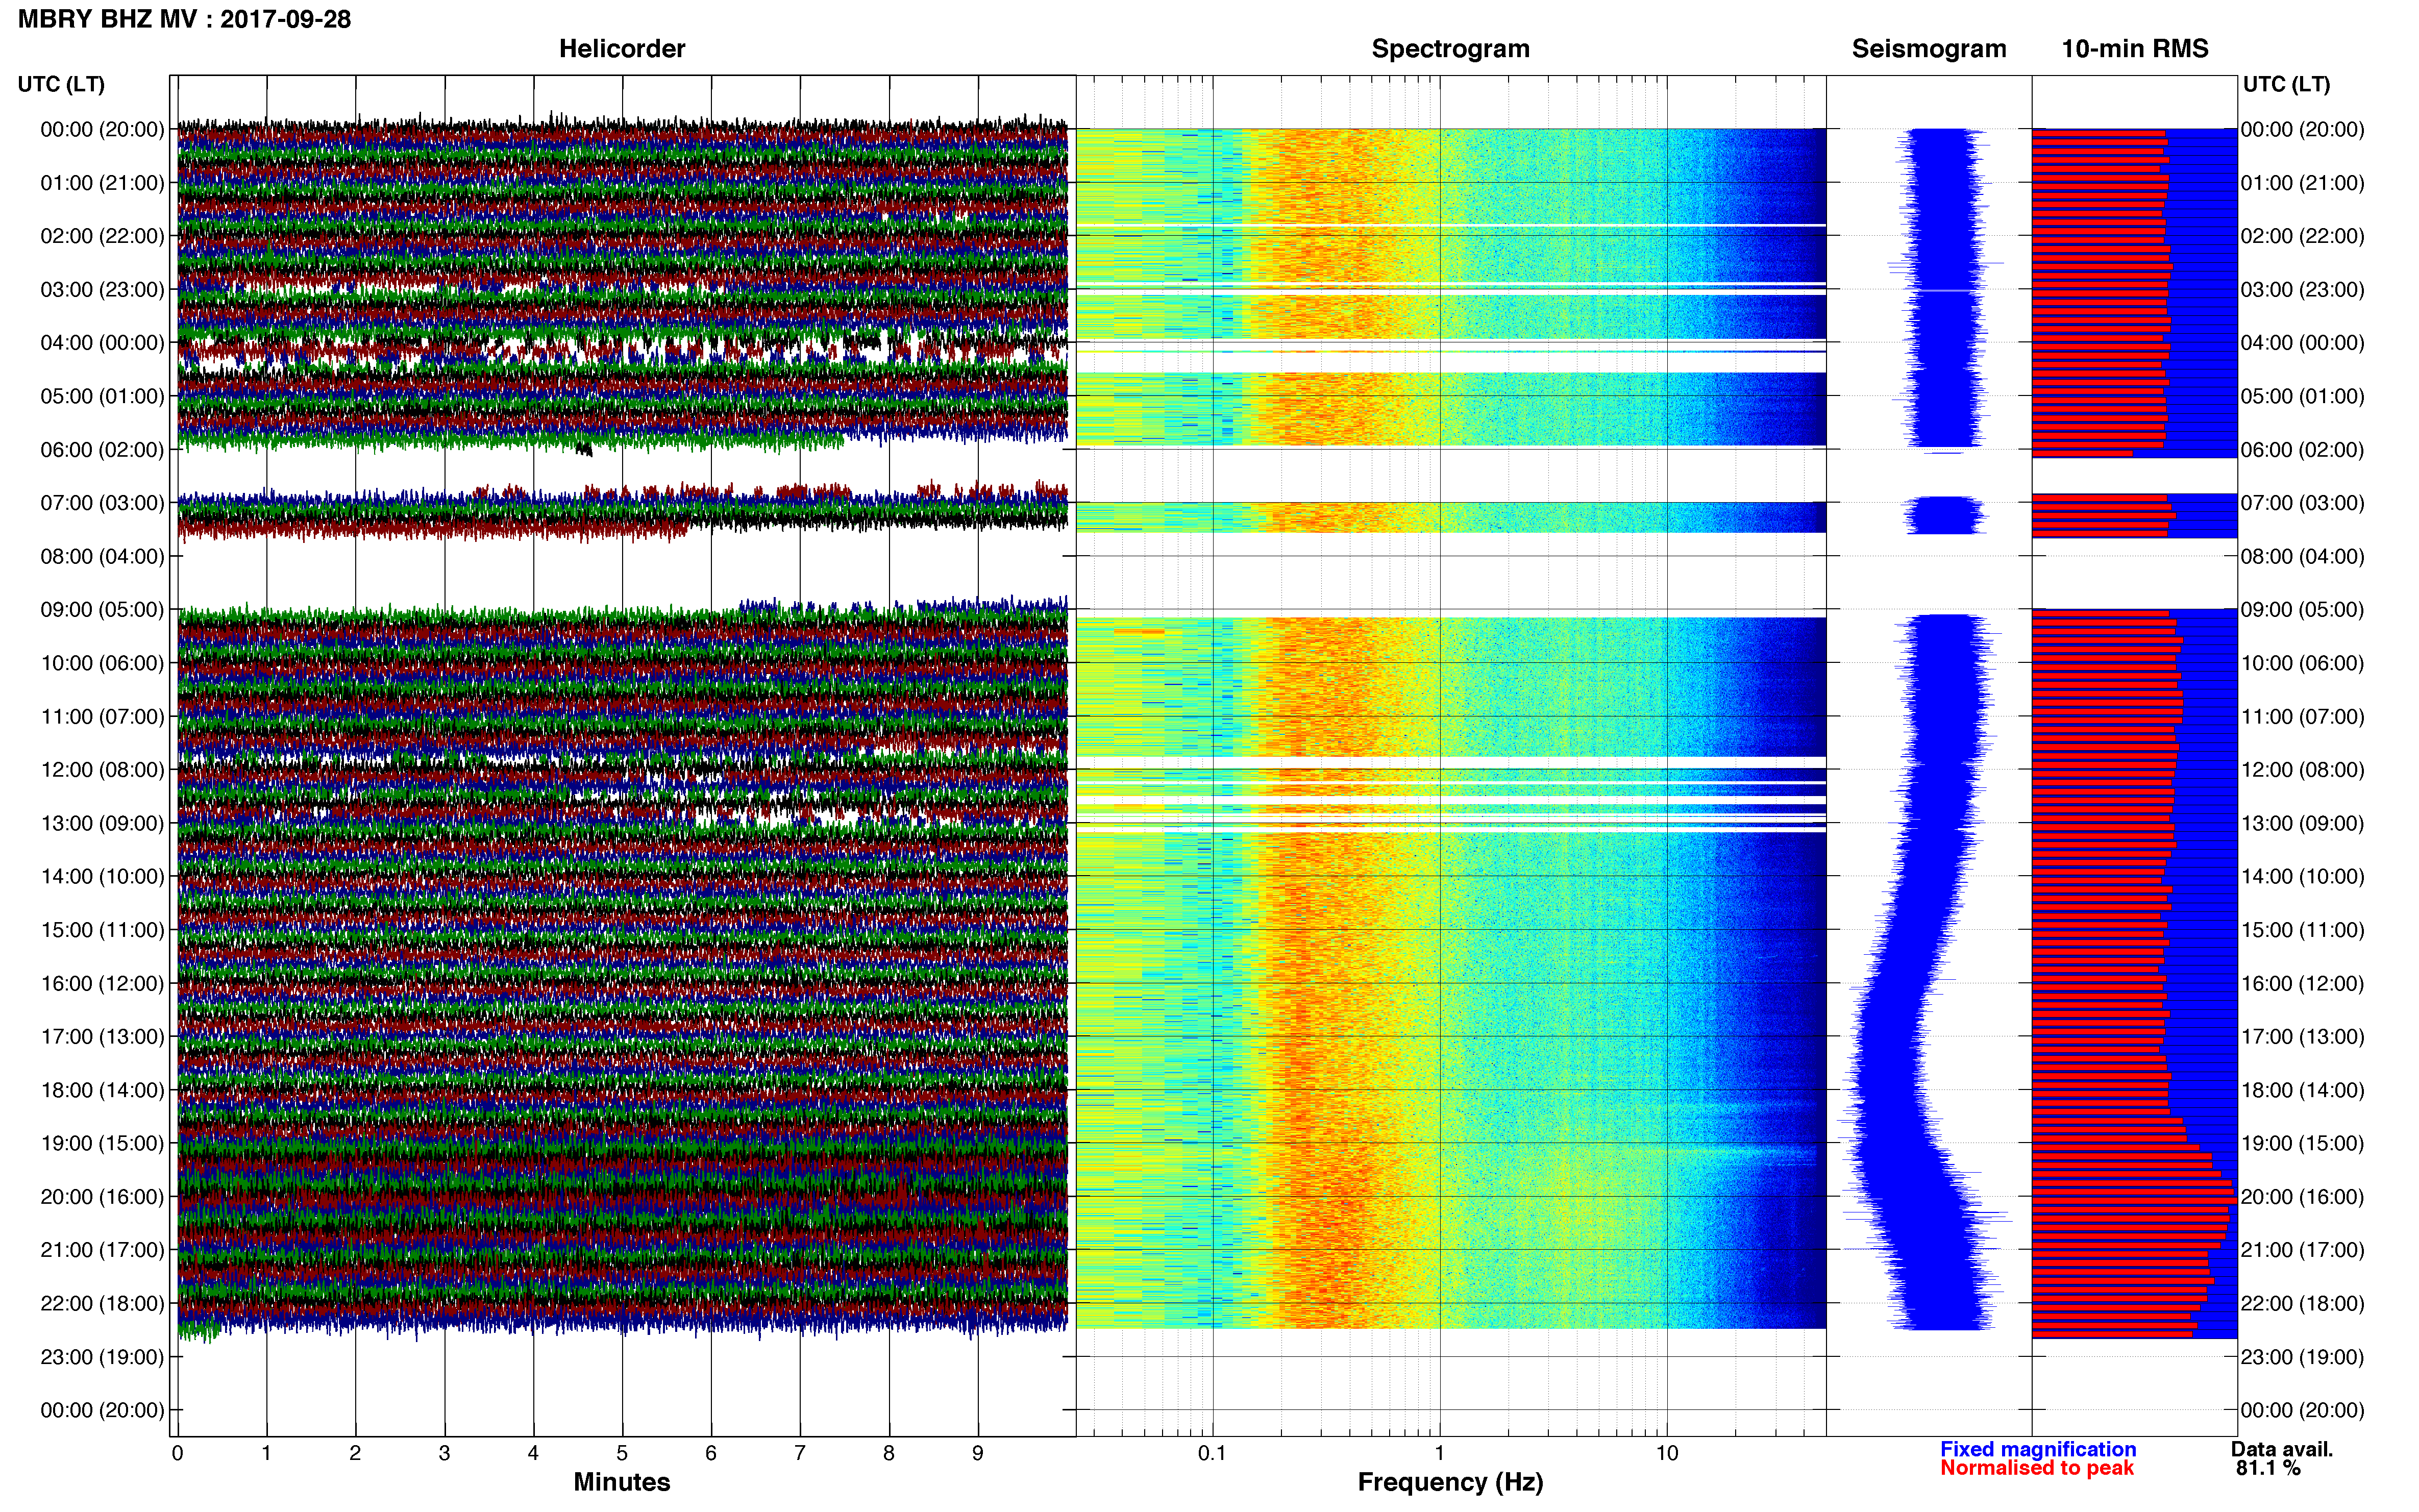The image size is (2419, 1512).
Task: Click '18:00 (14:00)' label beside the Helicorder
Action: [102, 1090]
